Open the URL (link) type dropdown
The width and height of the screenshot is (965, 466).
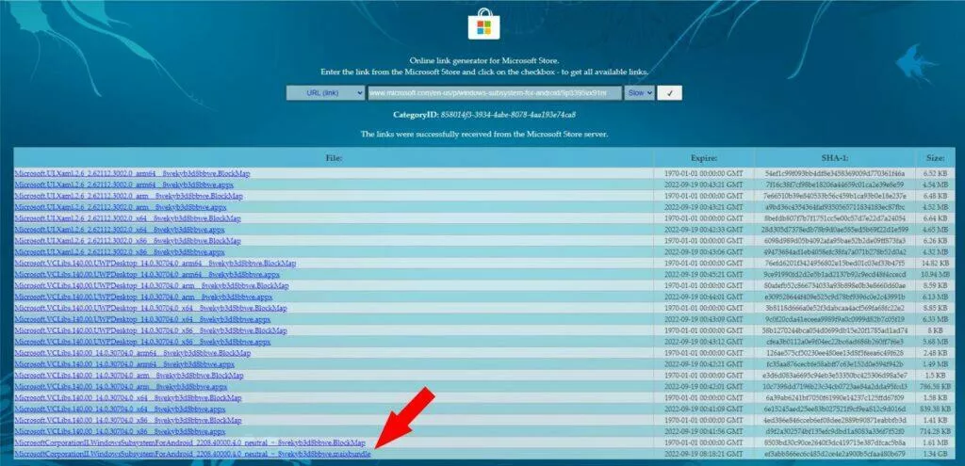click(x=325, y=93)
